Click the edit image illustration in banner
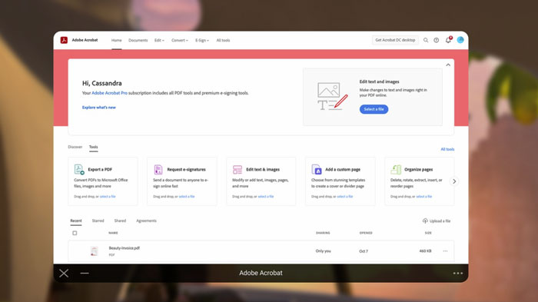538x302 pixels. [x=332, y=96]
